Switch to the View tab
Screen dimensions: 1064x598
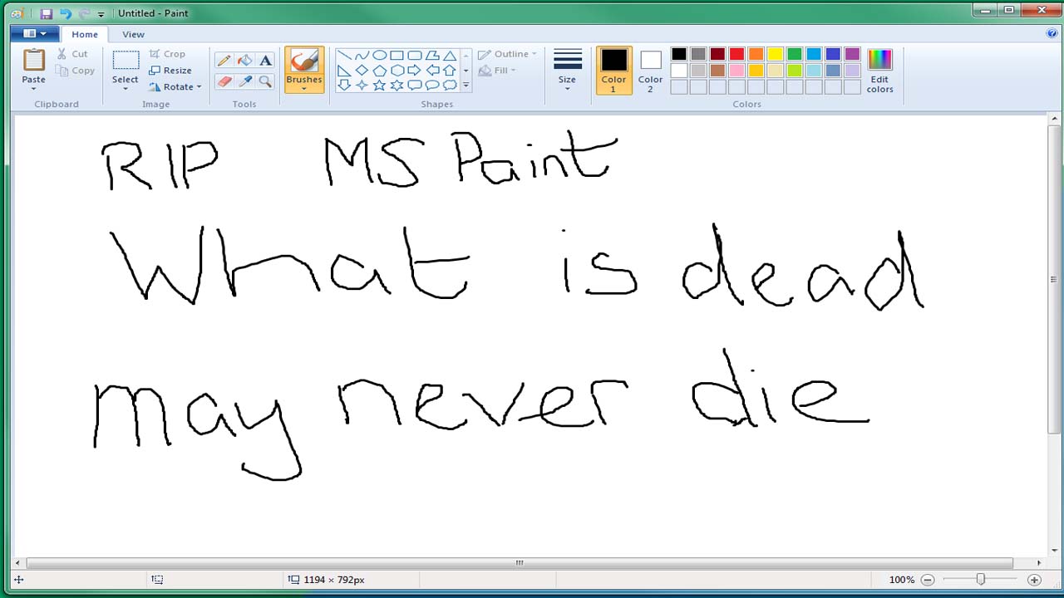pyautogui.click(x=133, y=34)
